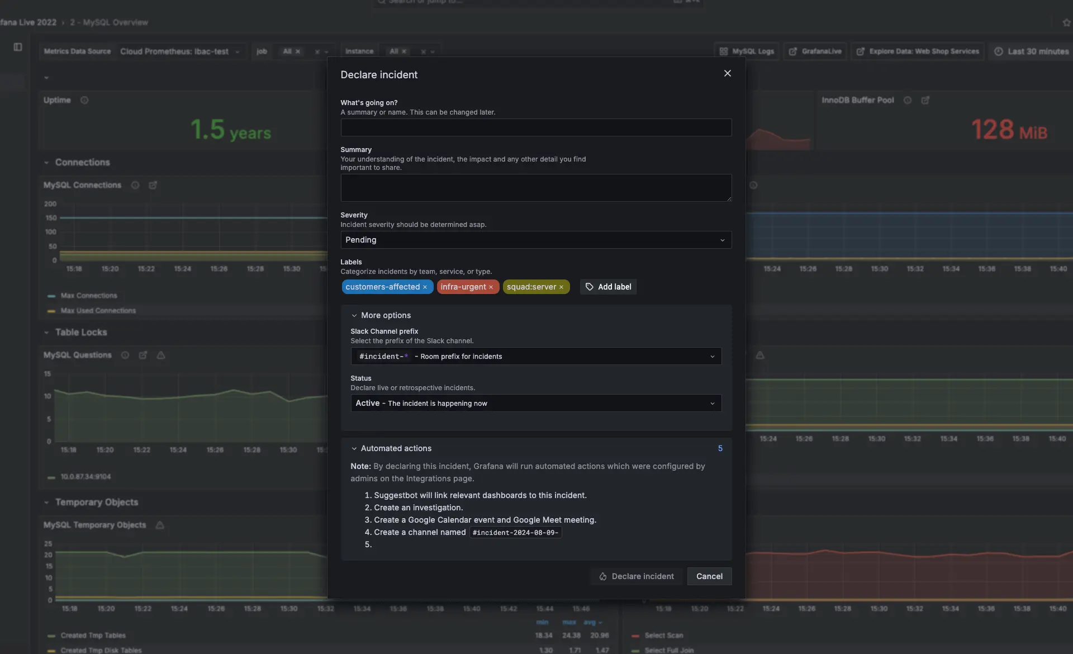This screenshot has width=1073, height=654.
Task: Sort legend by min column
Action: [x=542, y=622]
